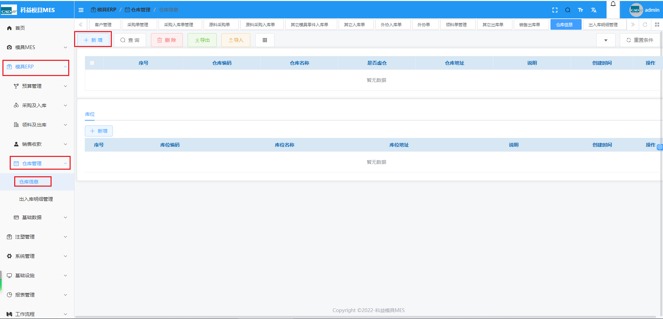Expand the 采购及入库 submenu chevron
The height and width of the screenshot is (319, 663).
[x=65, y=105]
